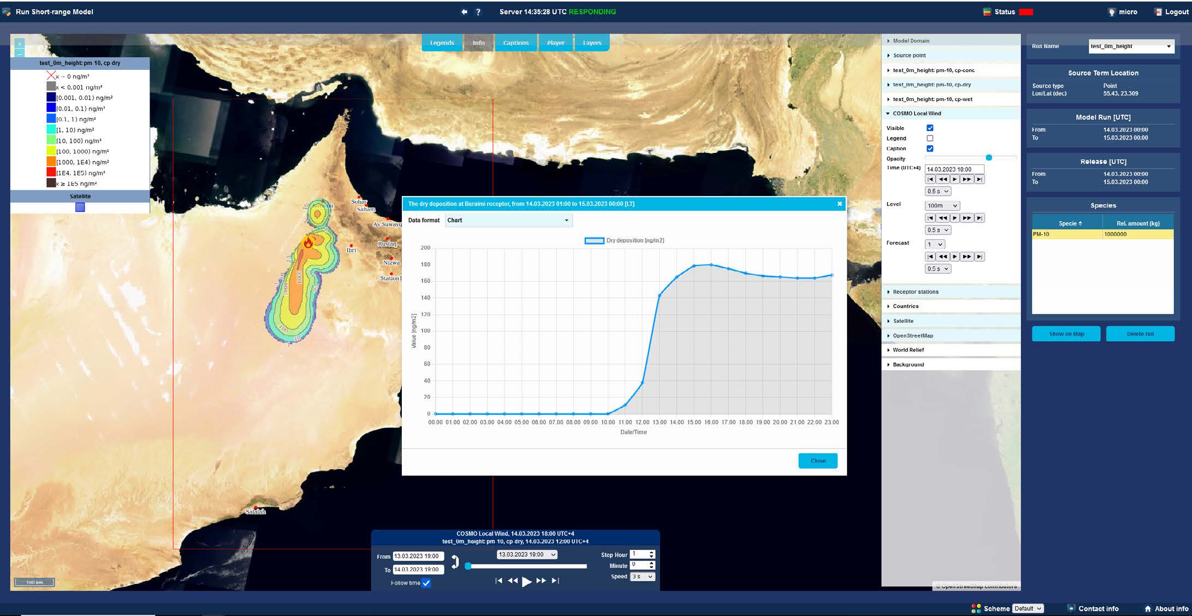Fast-forward the Level playback control

(967, 217)
